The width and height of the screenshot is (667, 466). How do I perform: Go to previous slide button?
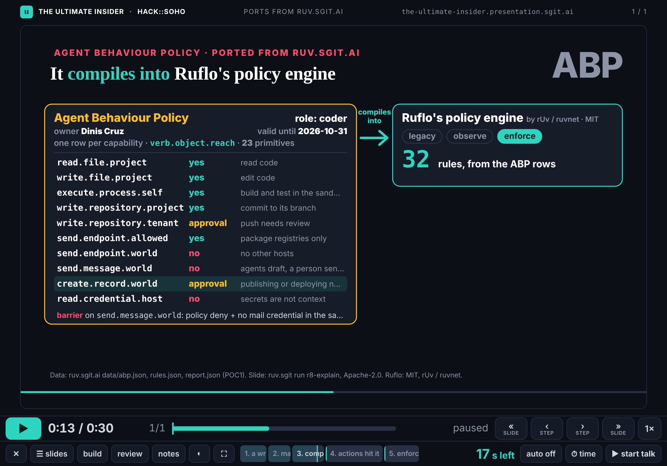(x=511, y=429)
